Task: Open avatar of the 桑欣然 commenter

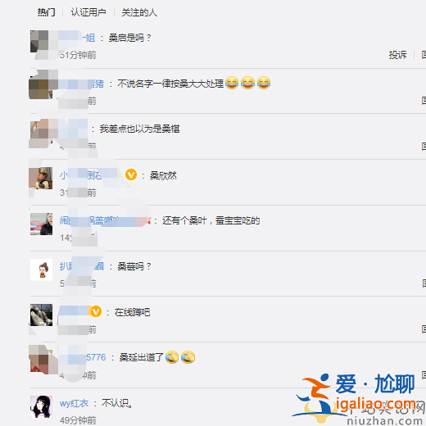Action: pyautogui.click(x=41, y=178)
